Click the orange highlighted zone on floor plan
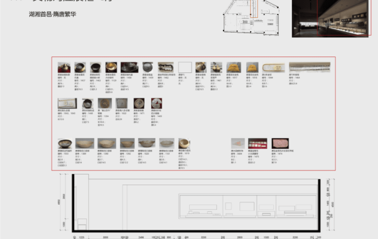Viewport: 378px width, 239px height. [254, 9]
